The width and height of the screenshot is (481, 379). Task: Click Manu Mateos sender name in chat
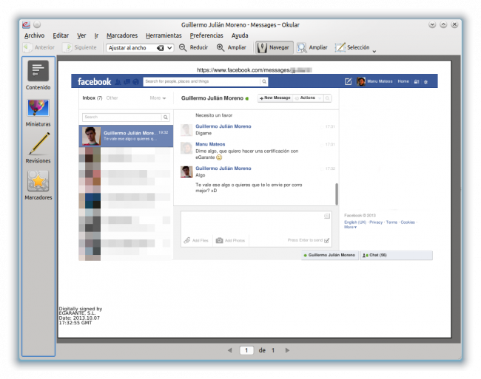[210, 144]
